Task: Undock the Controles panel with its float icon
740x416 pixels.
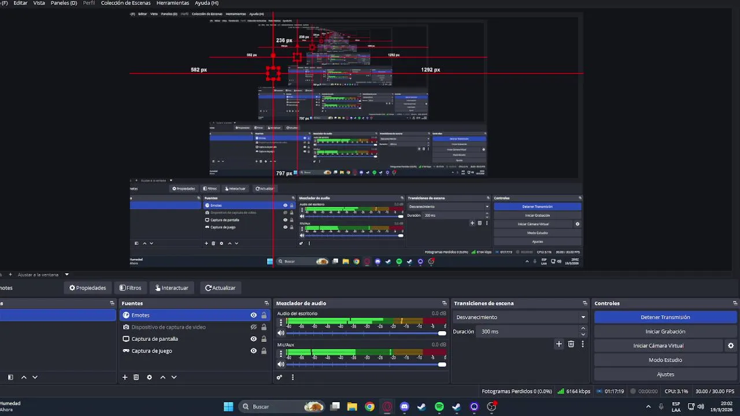Action: pos(735,303)
